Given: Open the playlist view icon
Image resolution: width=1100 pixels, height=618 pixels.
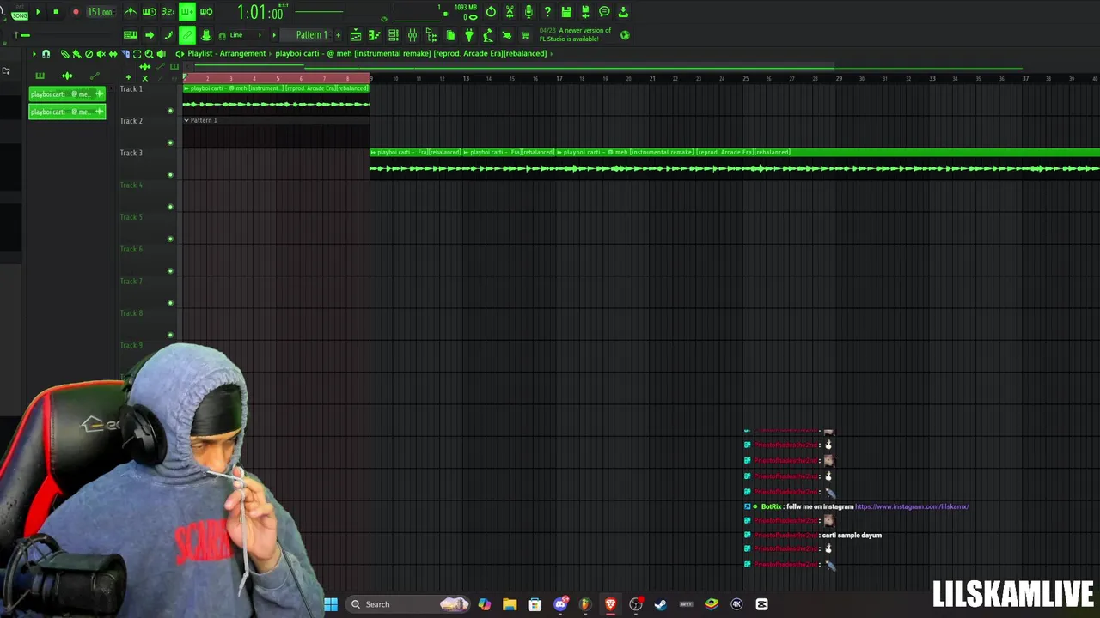Looking at the screenshot, I should (x=356, y=35).
